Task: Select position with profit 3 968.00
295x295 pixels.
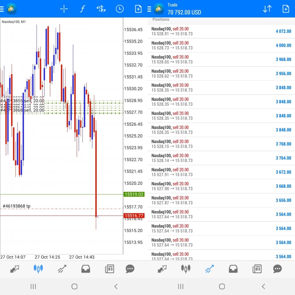Action: (x=221, y=60)
